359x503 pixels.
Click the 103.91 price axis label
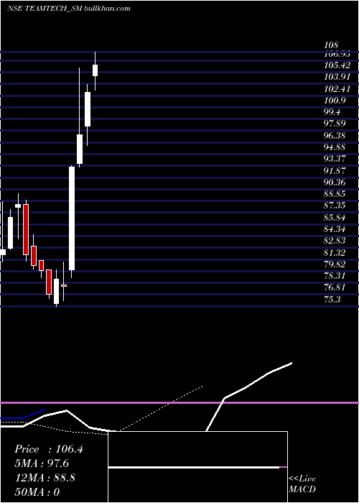pyautogui.click(x=337, y=77)
